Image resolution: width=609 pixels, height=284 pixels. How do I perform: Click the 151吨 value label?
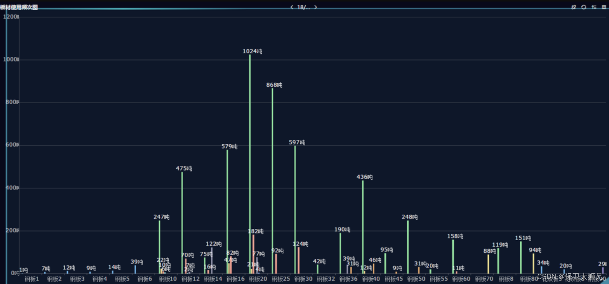(x=523, y=238)
